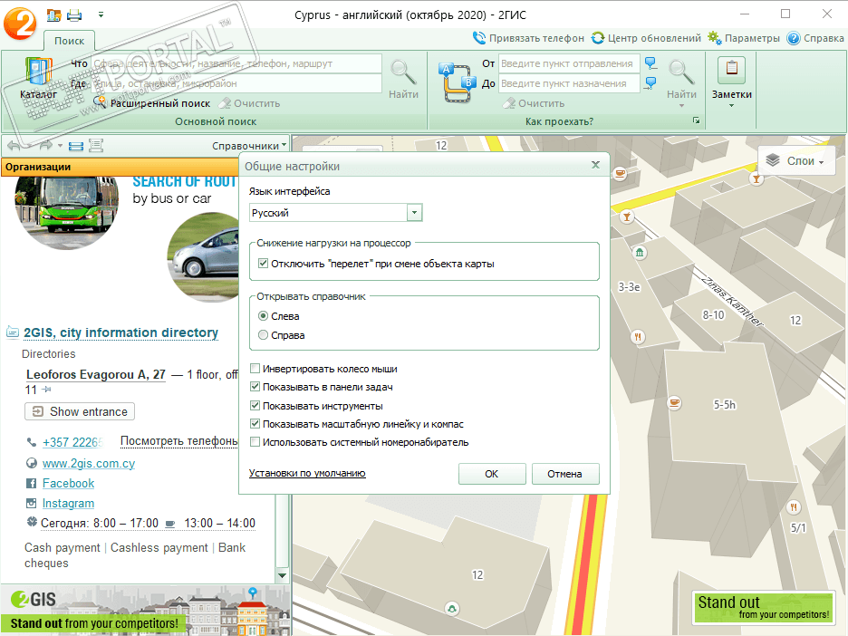Open the Facebook link
848x636 pixels.
point(68,484)
